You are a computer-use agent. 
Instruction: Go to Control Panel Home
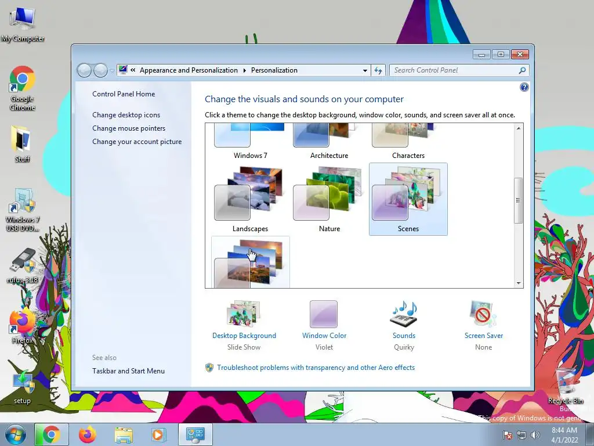(x=124, y=94)
